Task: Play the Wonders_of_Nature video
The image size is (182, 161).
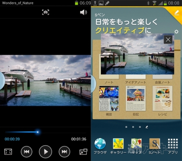Action: coord(45,152)
